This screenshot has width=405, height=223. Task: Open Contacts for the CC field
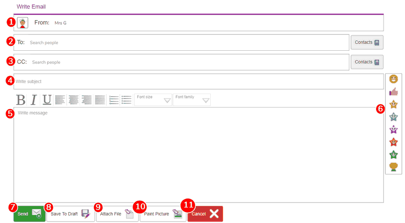coord(367,62)
